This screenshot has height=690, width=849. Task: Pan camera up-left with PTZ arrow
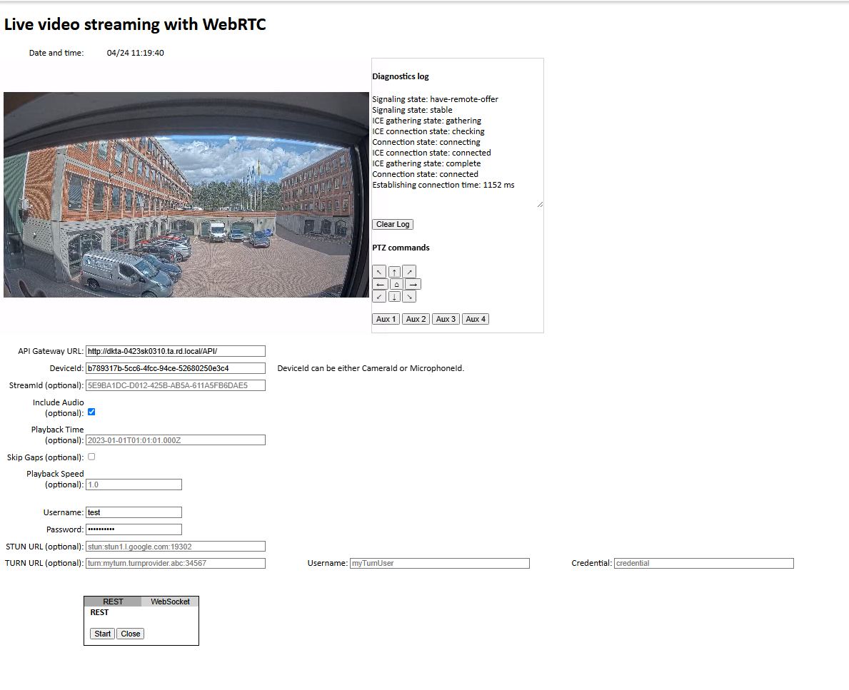379,272
